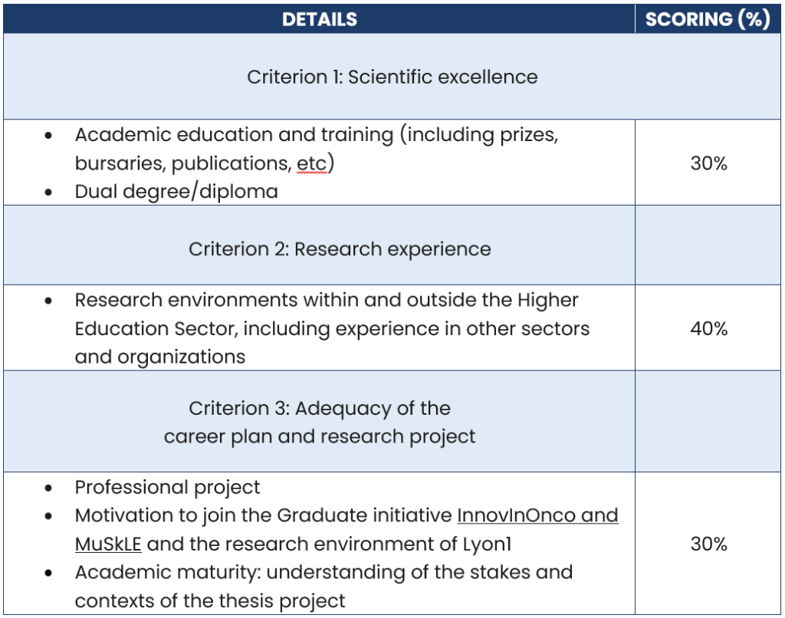Click the 'Professional project' bullet text
This screenshot has width=785, height=618.
click(167, 488)
